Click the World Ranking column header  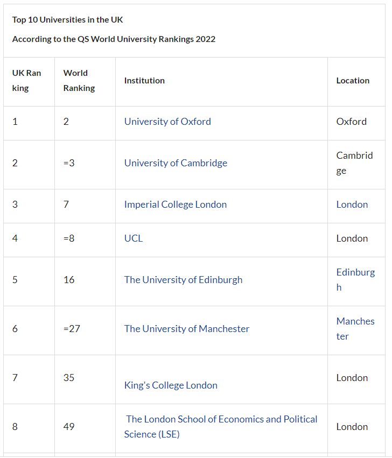click(79, 81)
